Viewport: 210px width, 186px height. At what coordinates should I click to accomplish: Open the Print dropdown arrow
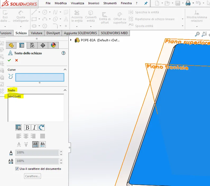[x=193, y=3]
